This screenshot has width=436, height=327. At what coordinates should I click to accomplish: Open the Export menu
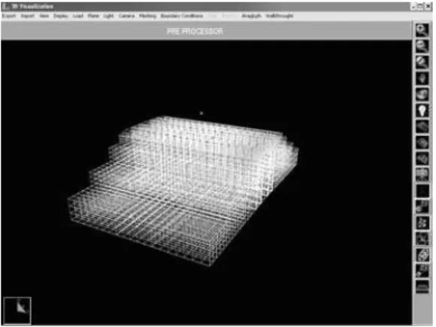[x=9, y=16]
